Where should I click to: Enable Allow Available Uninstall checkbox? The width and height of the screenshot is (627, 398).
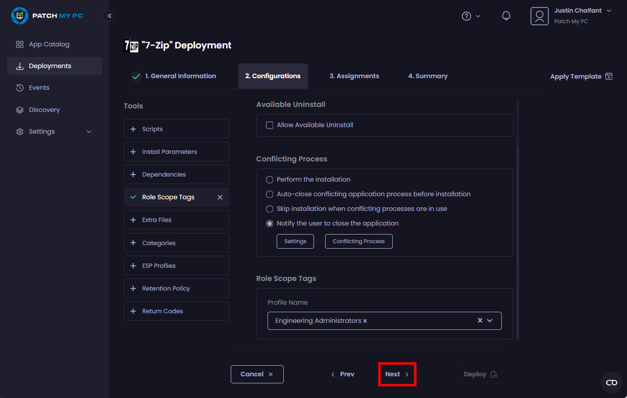point(270,125)
